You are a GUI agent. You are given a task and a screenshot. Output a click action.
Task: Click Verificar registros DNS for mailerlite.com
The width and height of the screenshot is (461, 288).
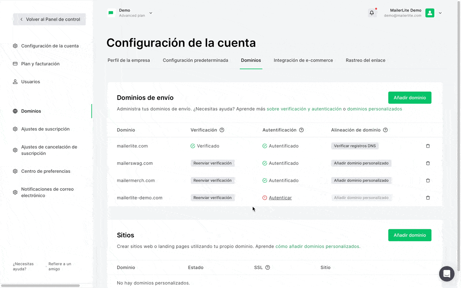click(355, 146)
